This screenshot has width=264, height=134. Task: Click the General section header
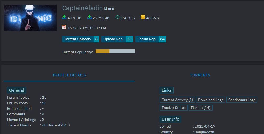point(17,90)
